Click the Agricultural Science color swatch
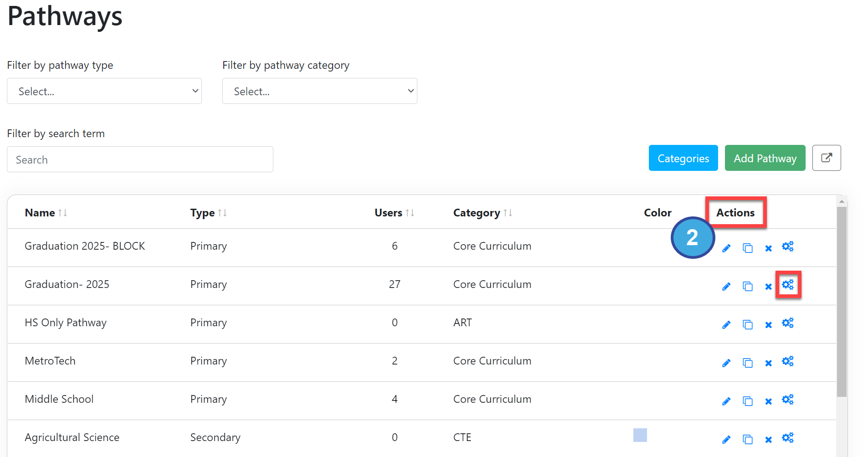Screen dimensions: 863x457 coord(640,435)
